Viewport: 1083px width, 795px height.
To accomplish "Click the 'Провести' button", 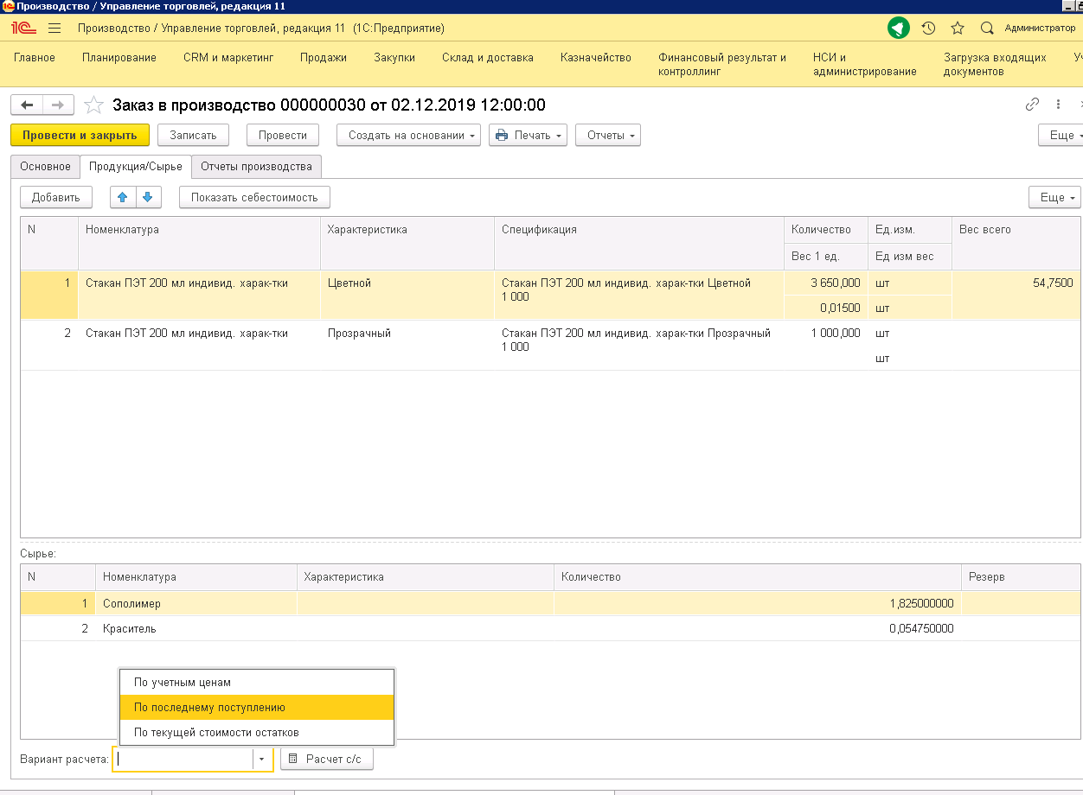I will (x=283, y=136).
